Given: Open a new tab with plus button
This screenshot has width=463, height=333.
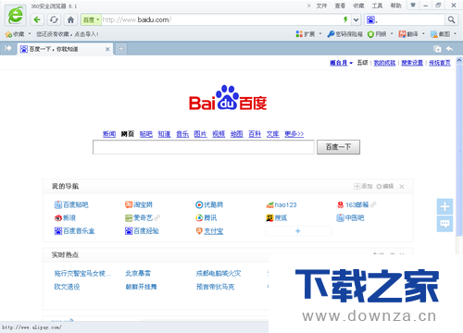Looking at the screenshot, I should click(121, 49).
